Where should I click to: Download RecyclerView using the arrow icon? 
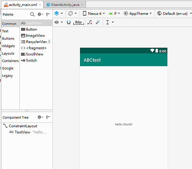[x=49, y=42]
